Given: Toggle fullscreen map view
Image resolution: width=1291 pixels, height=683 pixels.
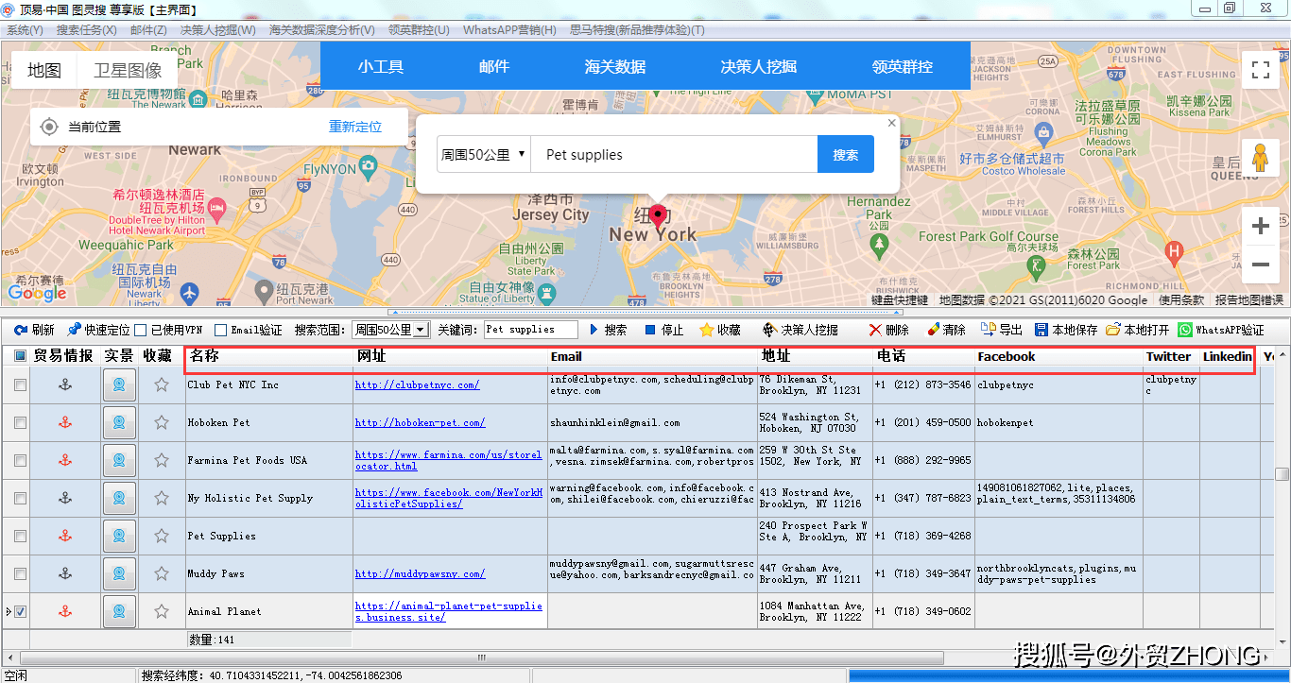Looking at the screenshot, I should point(1260,70).
